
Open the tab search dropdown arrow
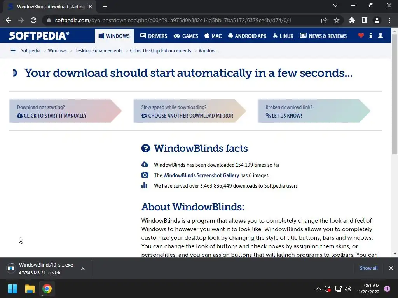point(335,5)
